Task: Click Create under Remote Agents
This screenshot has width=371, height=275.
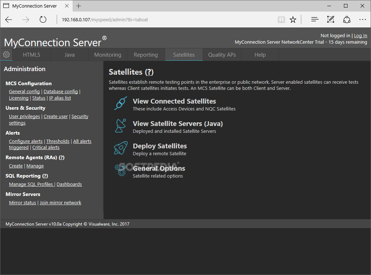Action: click(16, 166)
